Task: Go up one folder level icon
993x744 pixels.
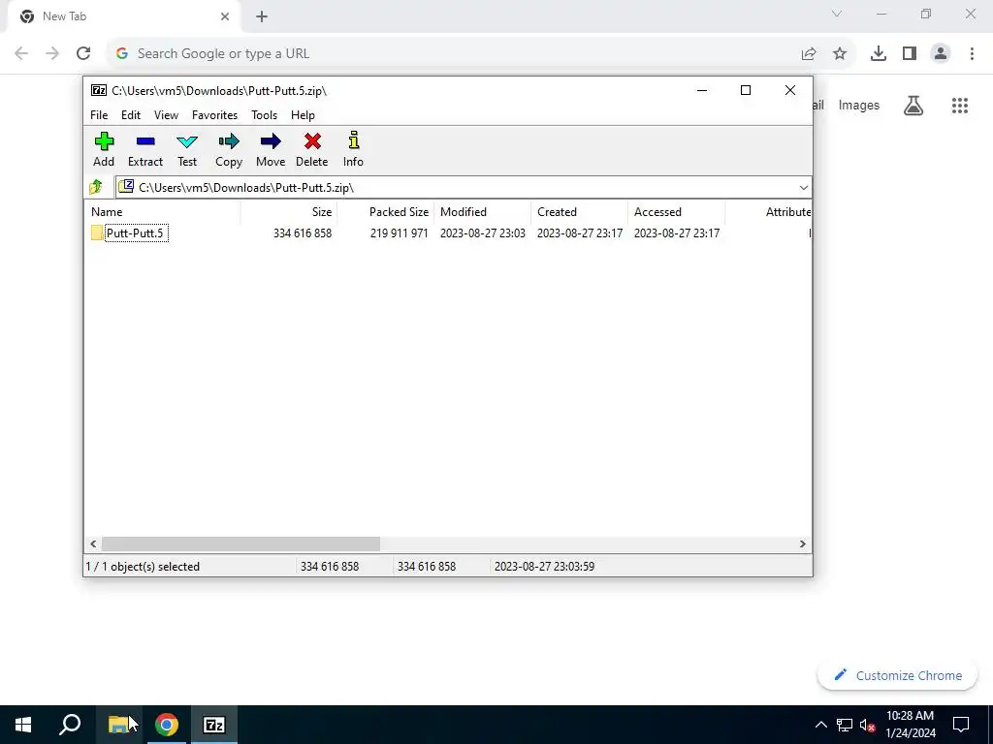Action: click(x=96, y=187)
